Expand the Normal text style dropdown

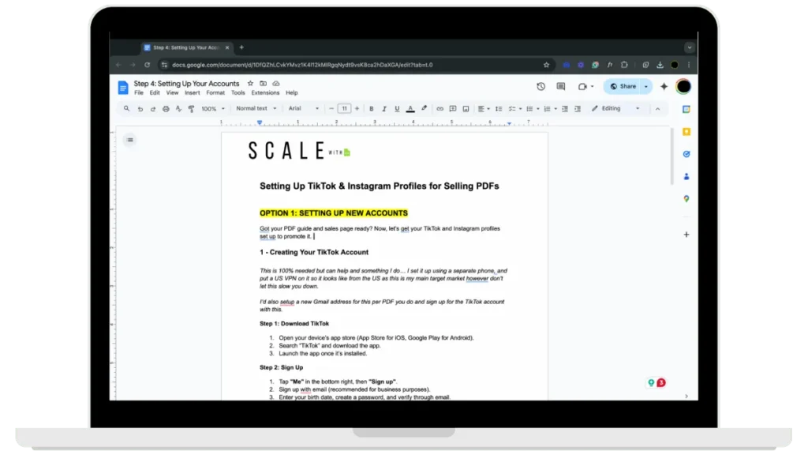256,109
